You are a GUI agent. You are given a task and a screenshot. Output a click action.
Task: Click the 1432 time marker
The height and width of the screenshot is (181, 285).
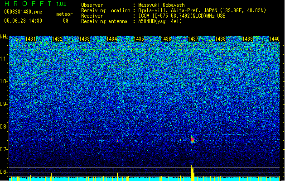(57, 39)
